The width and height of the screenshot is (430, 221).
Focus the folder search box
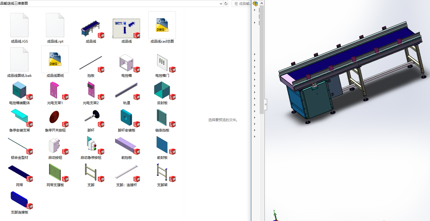pyautogui.click(x=241, y=3)
